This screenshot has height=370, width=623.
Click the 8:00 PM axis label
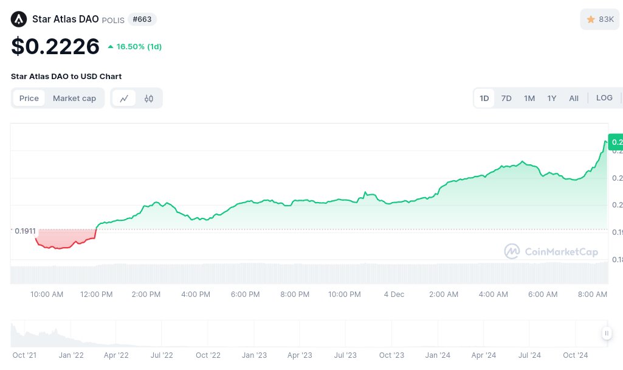(295, 295)
